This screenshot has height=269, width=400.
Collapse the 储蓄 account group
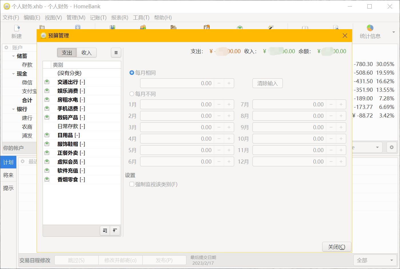[13, 56]
